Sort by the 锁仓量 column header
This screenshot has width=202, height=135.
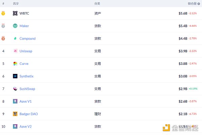pos(192,3)
